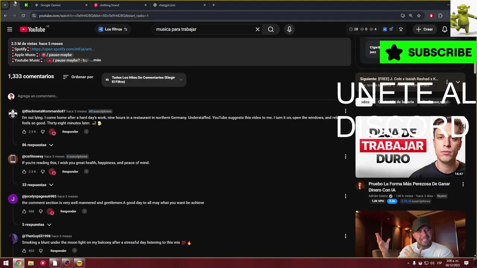This screenshot has height=268, width=477.
Task: Open @jocelynpageau6985 channel link
Action: point(39,197)
